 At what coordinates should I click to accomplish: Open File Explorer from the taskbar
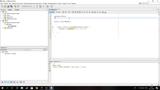[22, 88]
